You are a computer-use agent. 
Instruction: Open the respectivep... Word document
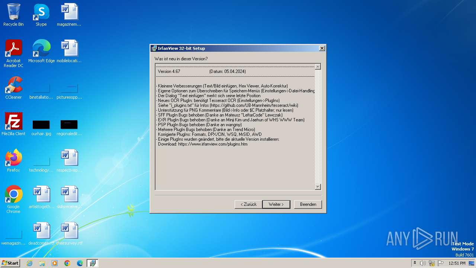coord(69,160)
